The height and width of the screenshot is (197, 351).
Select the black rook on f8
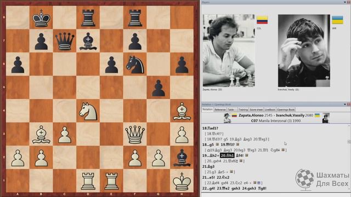[135, 18]
